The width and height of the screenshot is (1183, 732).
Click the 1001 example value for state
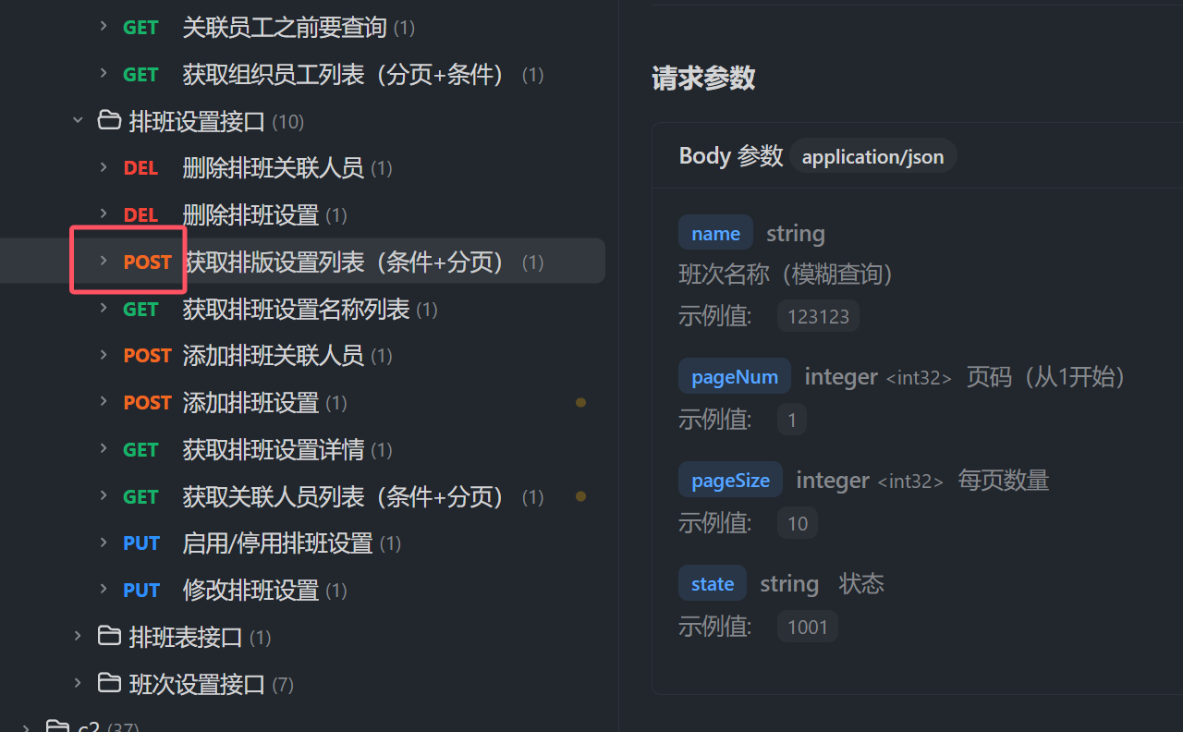point(808,627)
